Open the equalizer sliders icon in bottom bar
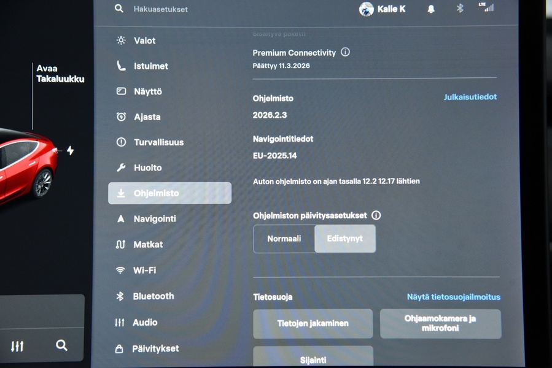 [17, 347]
